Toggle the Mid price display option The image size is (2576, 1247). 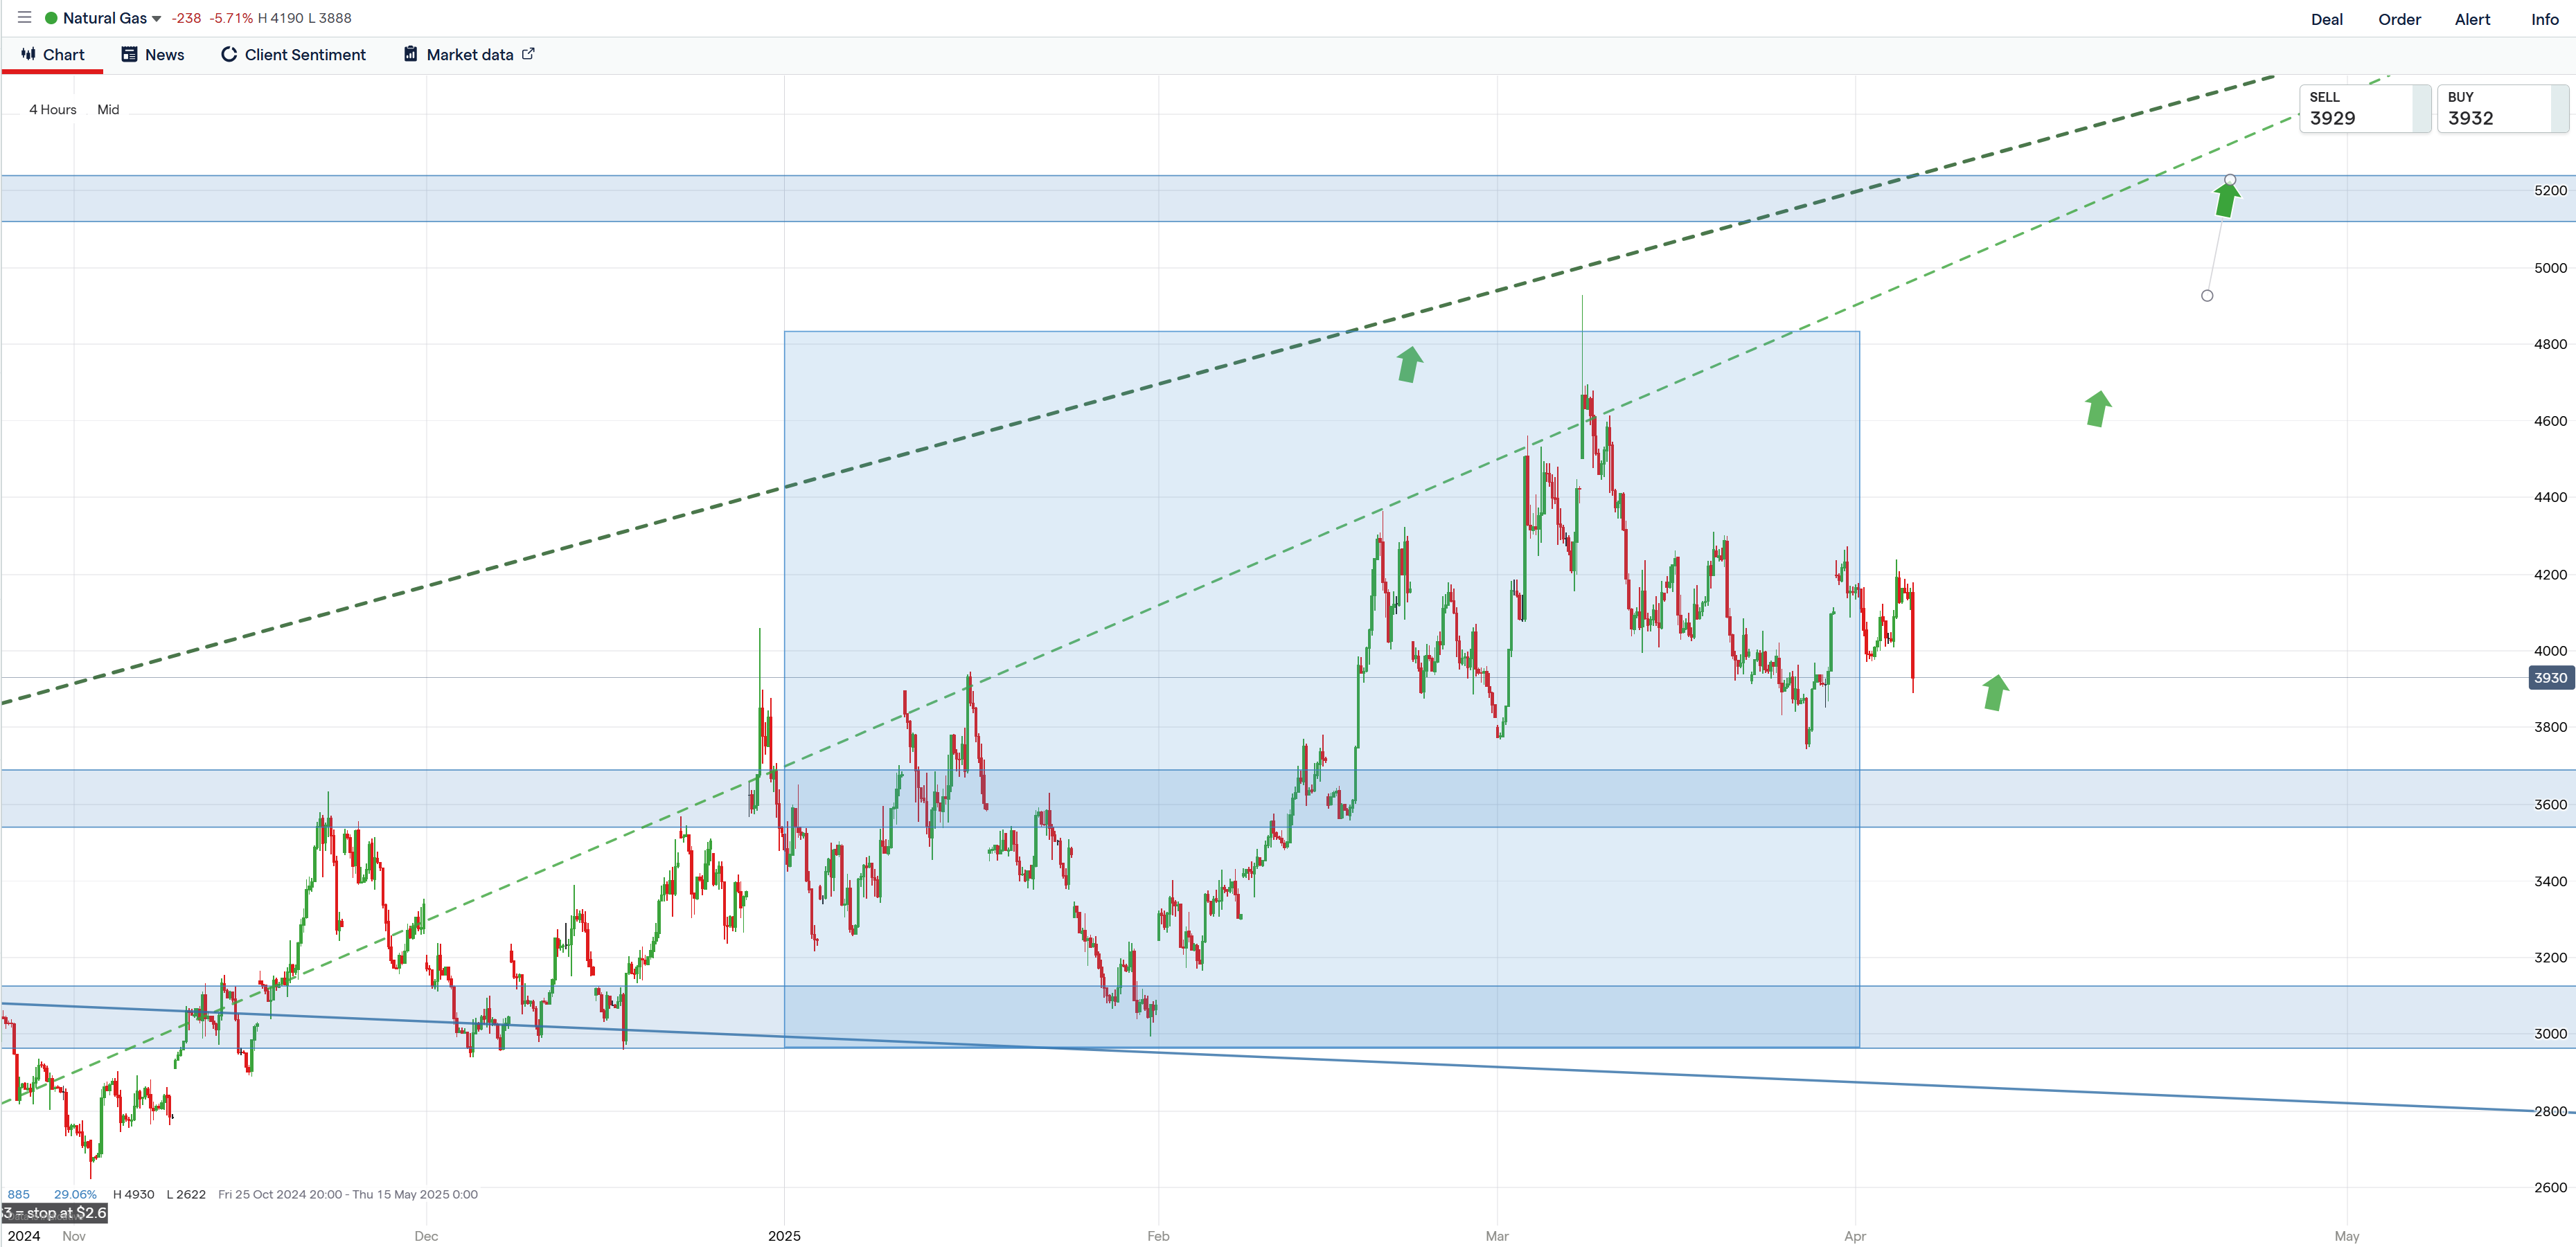(107, 110)
